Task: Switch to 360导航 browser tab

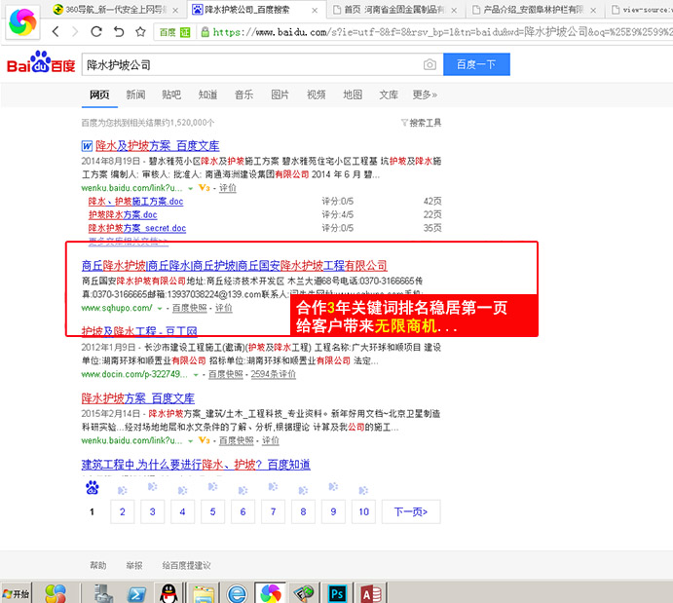Action: [x=115, y=10]
